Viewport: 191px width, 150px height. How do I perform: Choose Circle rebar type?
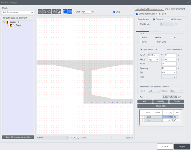coord(140,42)
